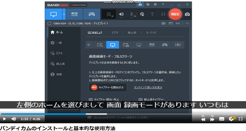
Task: Click the pause recording icon
Action: tap(163, 14)
